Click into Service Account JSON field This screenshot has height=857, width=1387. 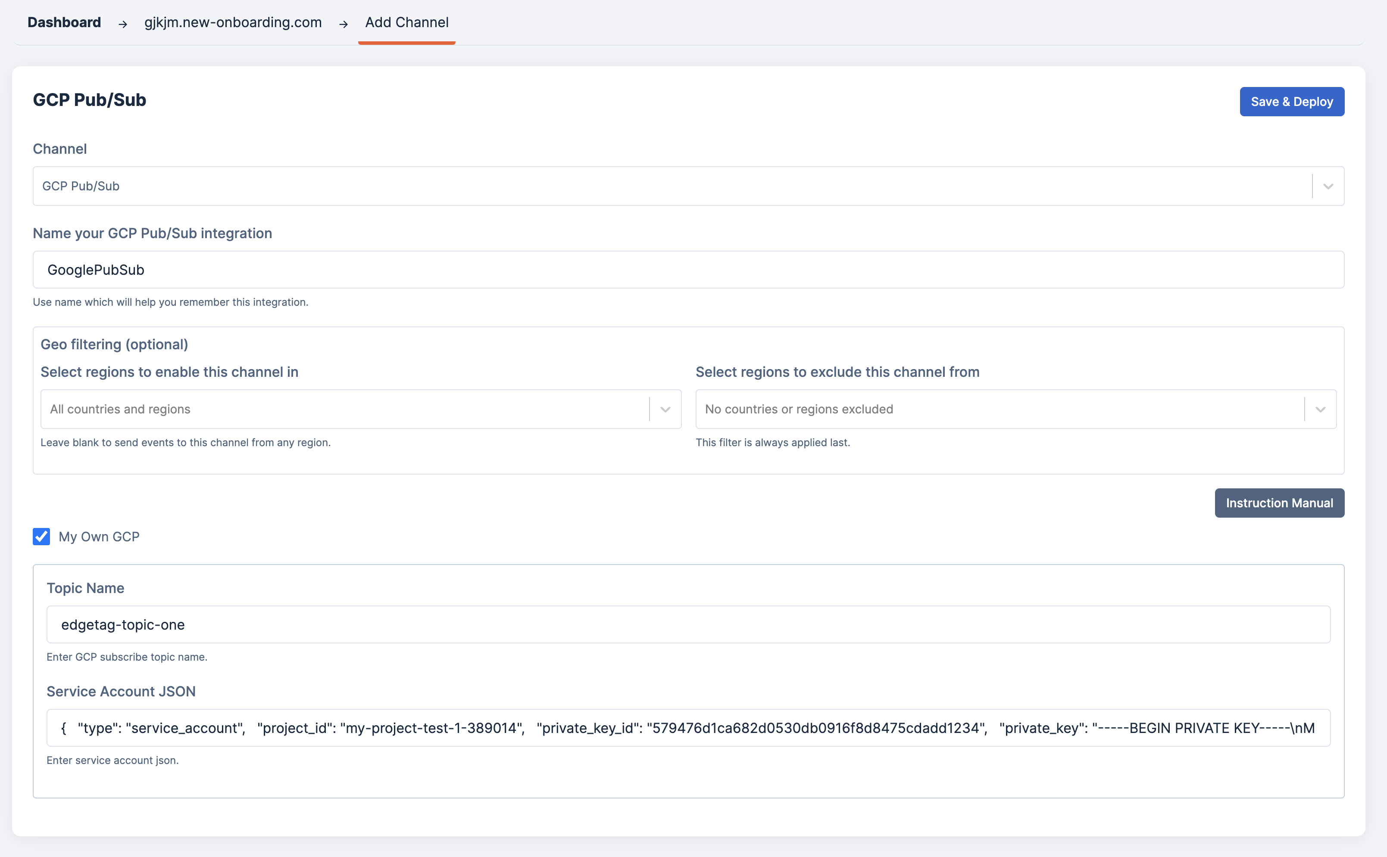(x=687, y=728)
